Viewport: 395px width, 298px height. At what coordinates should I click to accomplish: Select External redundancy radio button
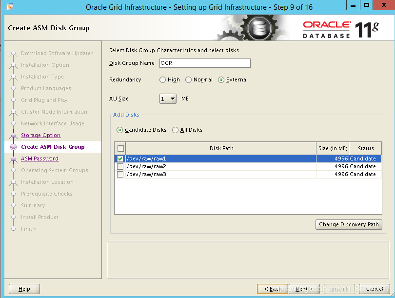coord(221,80)
